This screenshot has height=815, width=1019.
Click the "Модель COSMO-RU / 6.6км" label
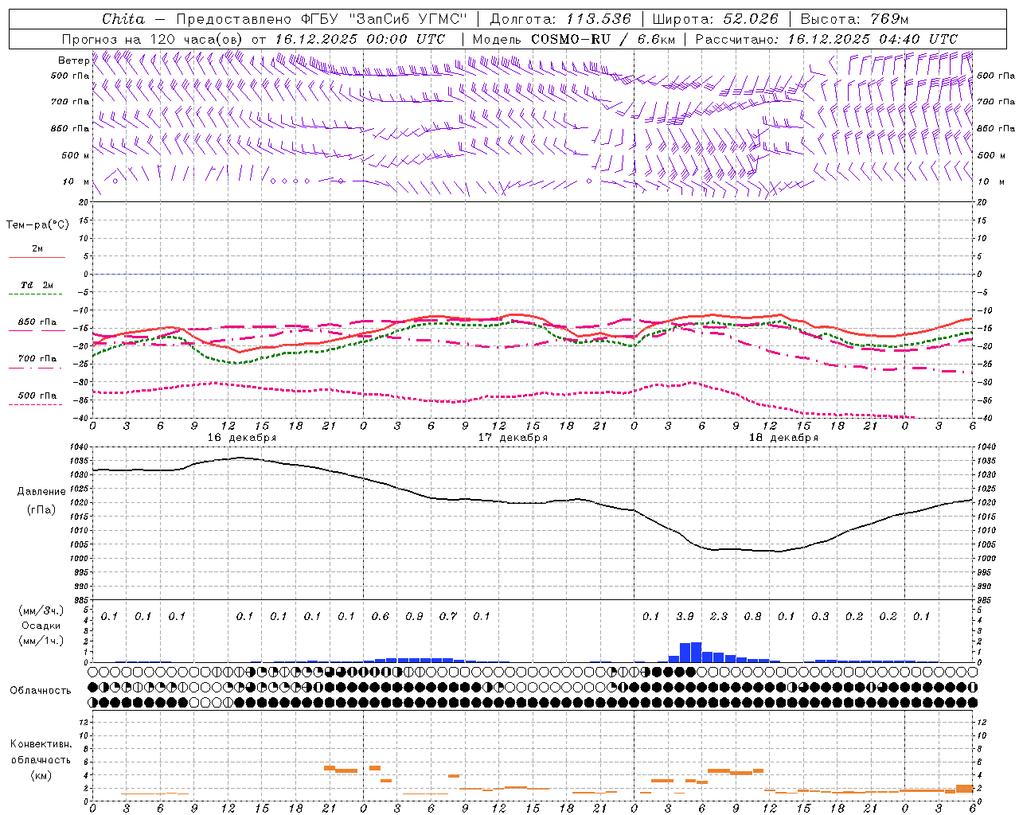(574, 39)
